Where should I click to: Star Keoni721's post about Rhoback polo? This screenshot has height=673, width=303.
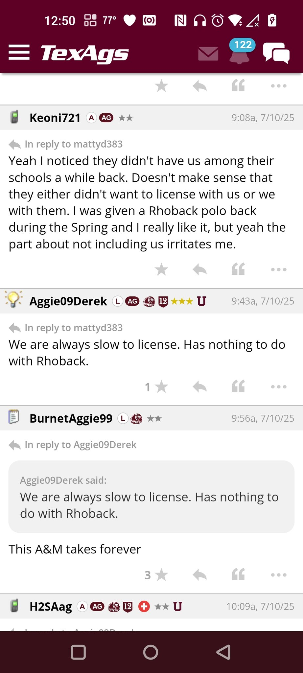click(161, 269)
